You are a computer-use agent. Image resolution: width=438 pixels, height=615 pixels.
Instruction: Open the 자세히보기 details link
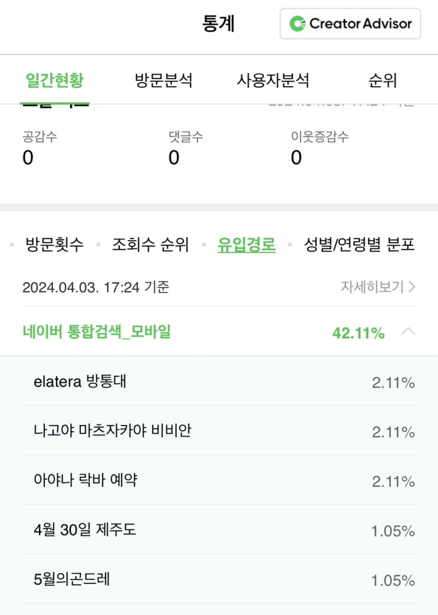click(x=378, y=287)
